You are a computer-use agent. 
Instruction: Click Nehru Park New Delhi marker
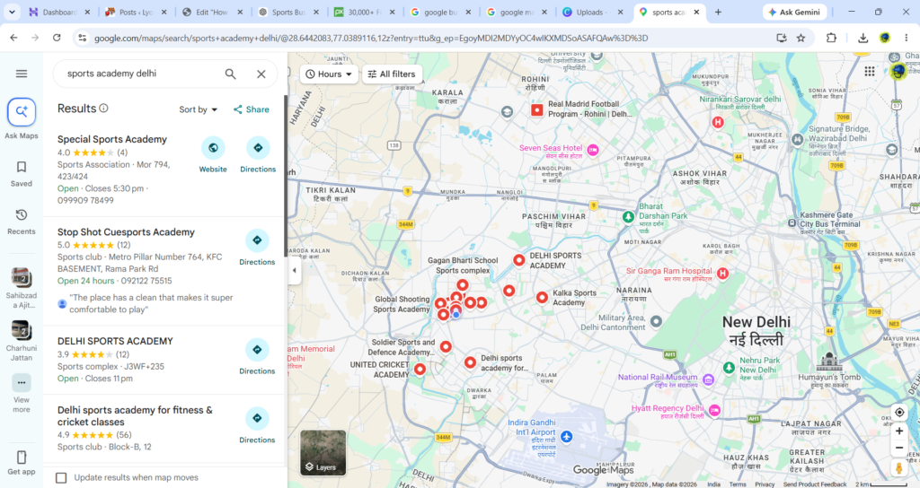(x=729, y=368)
